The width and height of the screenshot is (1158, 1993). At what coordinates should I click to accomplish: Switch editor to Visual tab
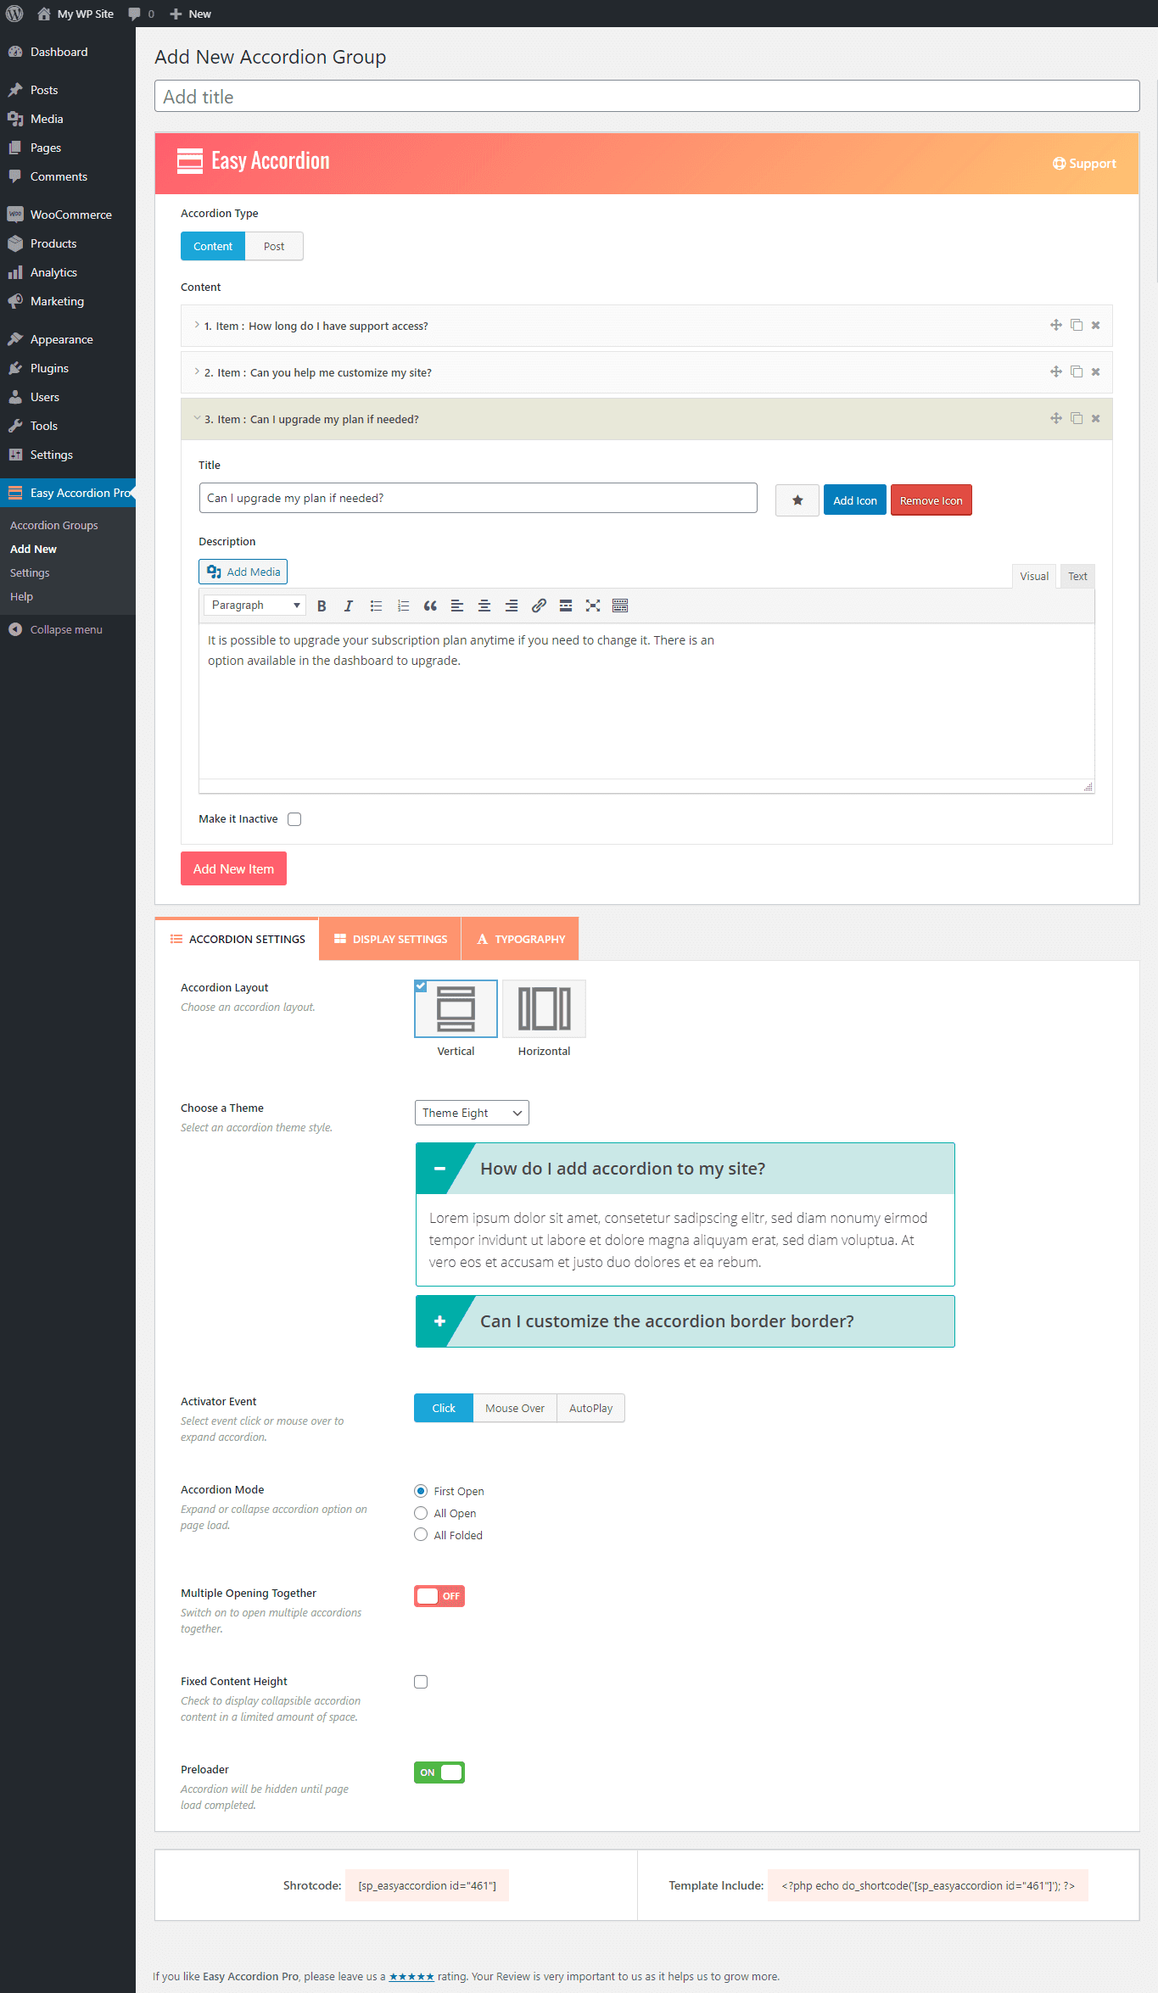point(1034,576)
